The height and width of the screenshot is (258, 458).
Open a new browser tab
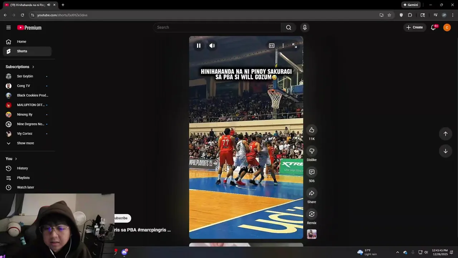(x=63, y=5)
